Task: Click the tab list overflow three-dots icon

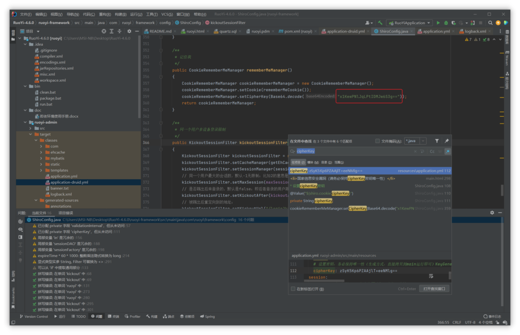Action: point(500,31)
